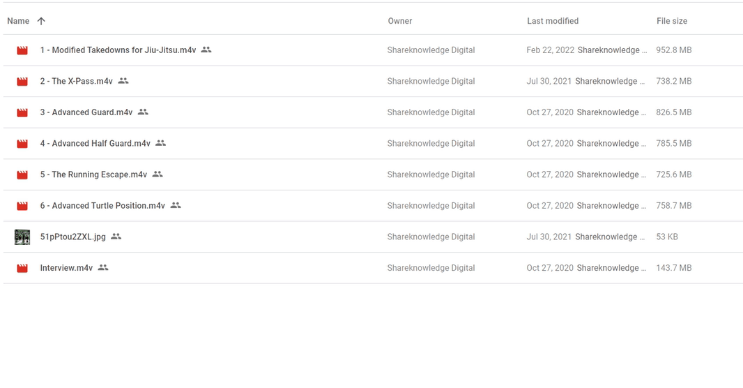Open 6 - Advanced Turtle Position.m4v
This screenshot has width=743, height=388.
click(x=102, y=206)
